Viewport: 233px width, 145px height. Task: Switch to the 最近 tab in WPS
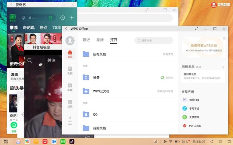point(86,40)
